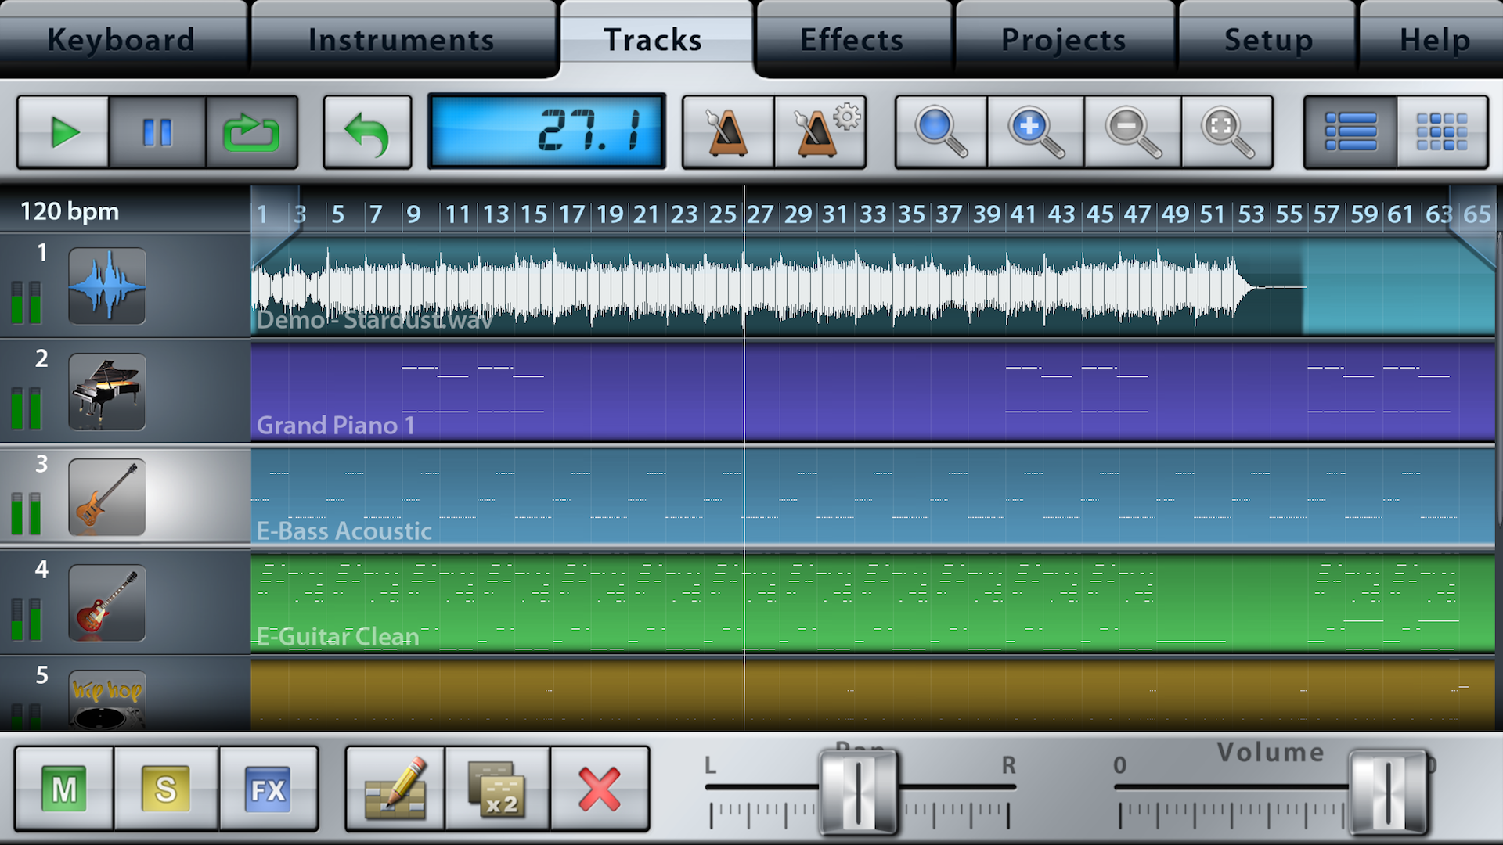Click the pencil edit track icon
1503x845 pixels.
[x=396, y=789]
